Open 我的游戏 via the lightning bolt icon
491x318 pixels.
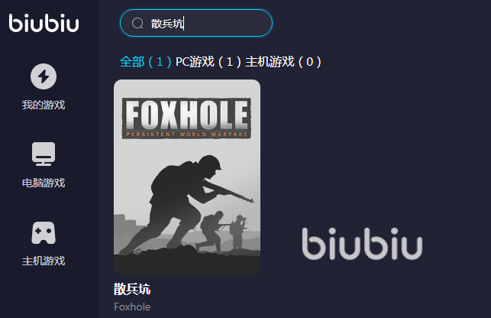point(44,76)
